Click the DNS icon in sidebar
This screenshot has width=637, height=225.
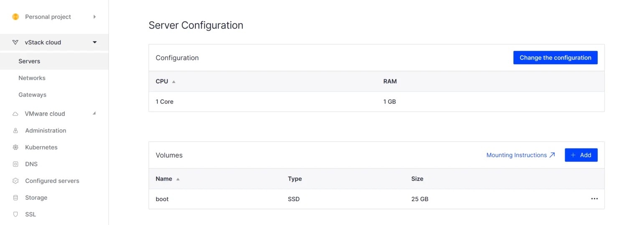[15, 164]
